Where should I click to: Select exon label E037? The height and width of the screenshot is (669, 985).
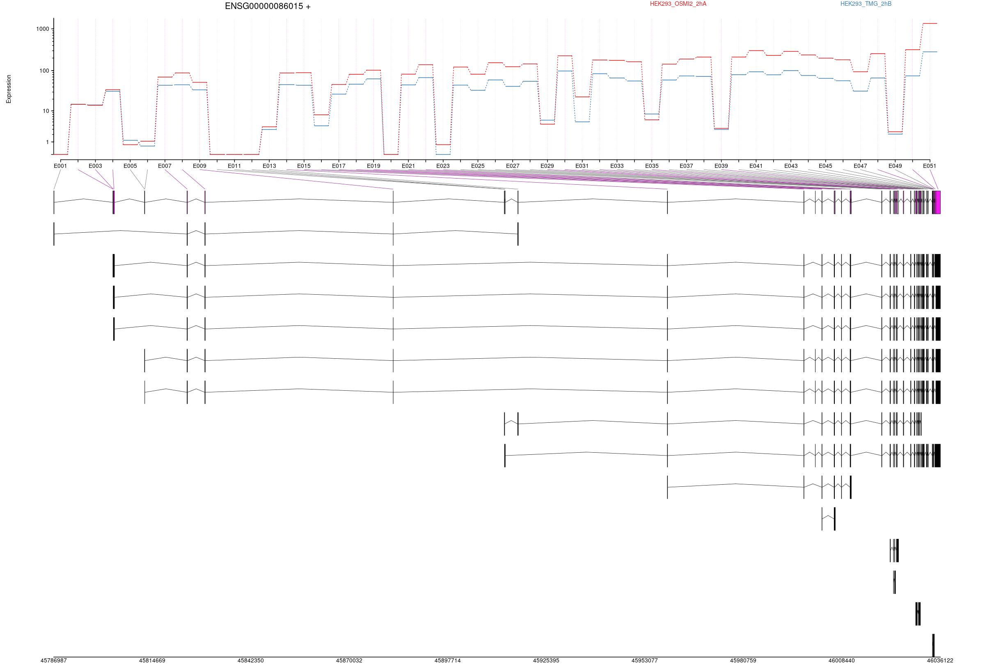[687, 166]
